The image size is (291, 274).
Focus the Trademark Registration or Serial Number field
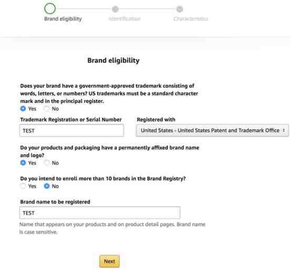coord(71,131)
